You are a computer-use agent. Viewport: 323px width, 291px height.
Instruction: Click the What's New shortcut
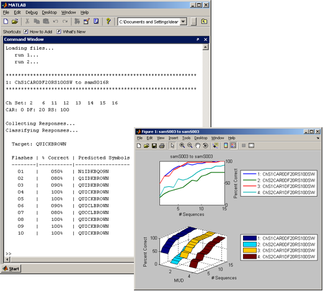point(71,32)
